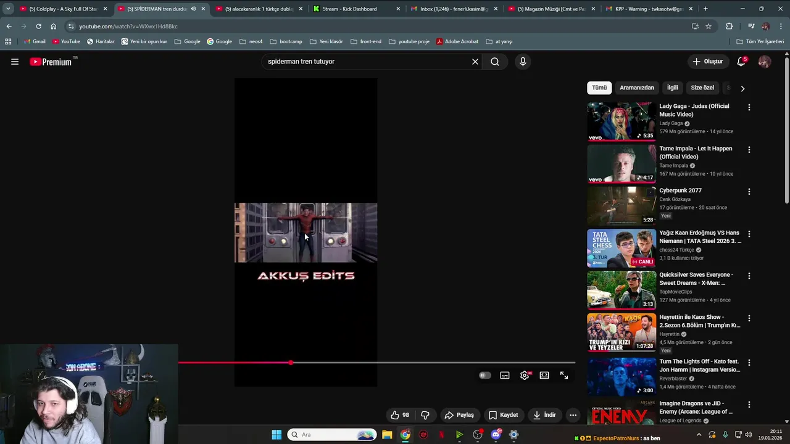790x444 pixels.
Task: Open Tüm Yer İşaretleri bookmarks folder
Action: point(760,41)
